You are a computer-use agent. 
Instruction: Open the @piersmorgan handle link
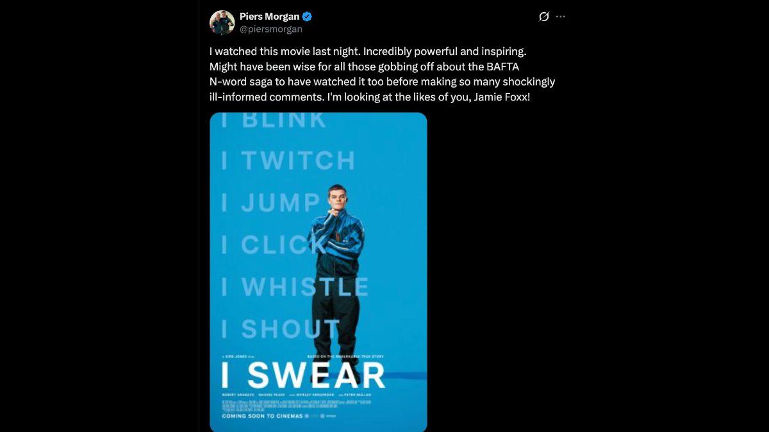click(x=270, y=29)
